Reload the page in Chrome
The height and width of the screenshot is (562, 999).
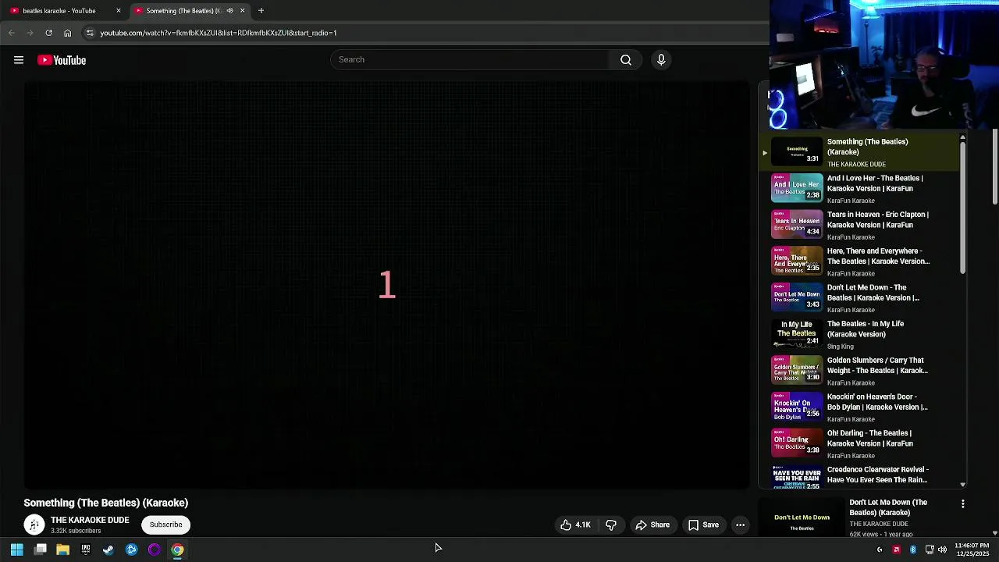pyautogui.click(x=48, y=33)
